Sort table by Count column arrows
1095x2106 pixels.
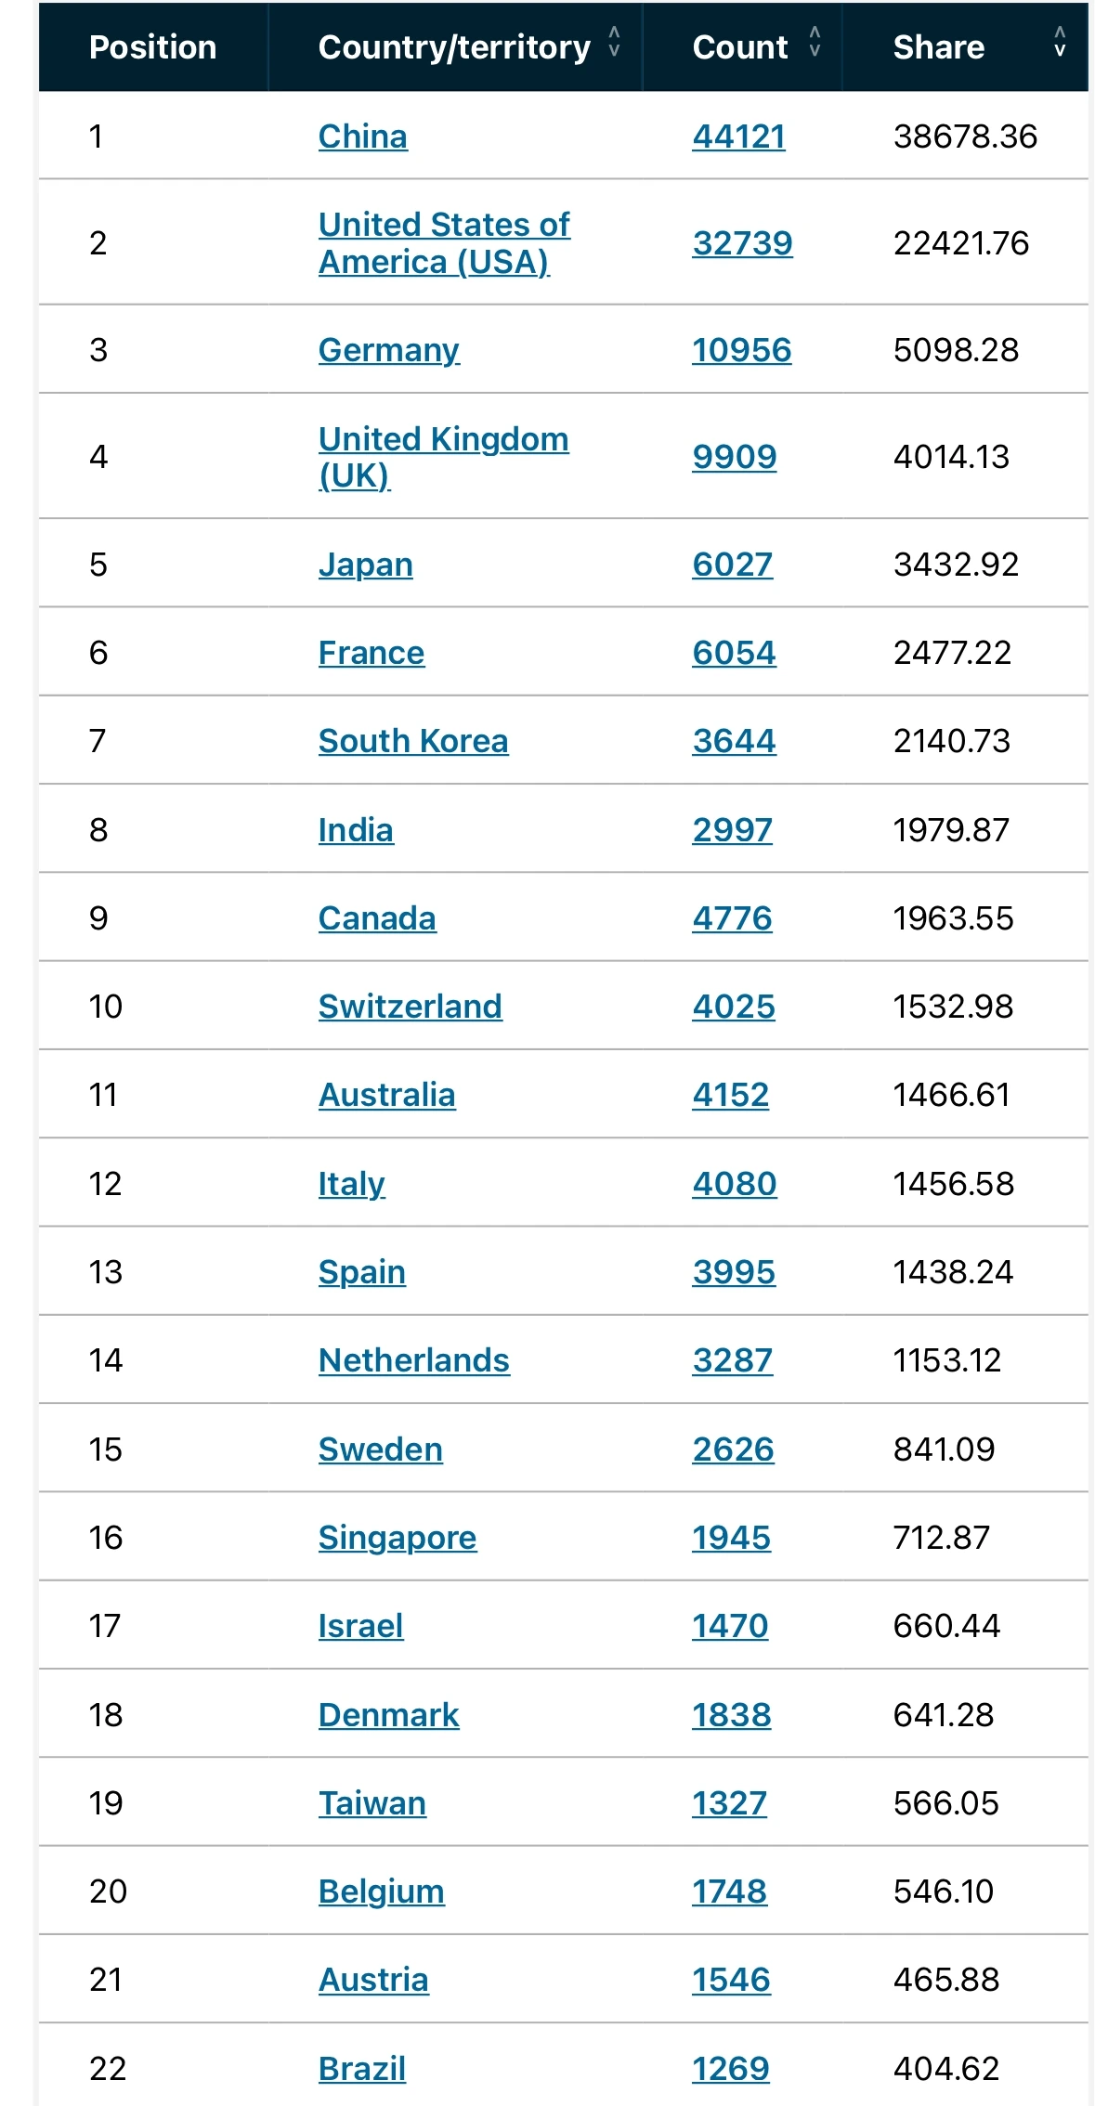point(815,41)
